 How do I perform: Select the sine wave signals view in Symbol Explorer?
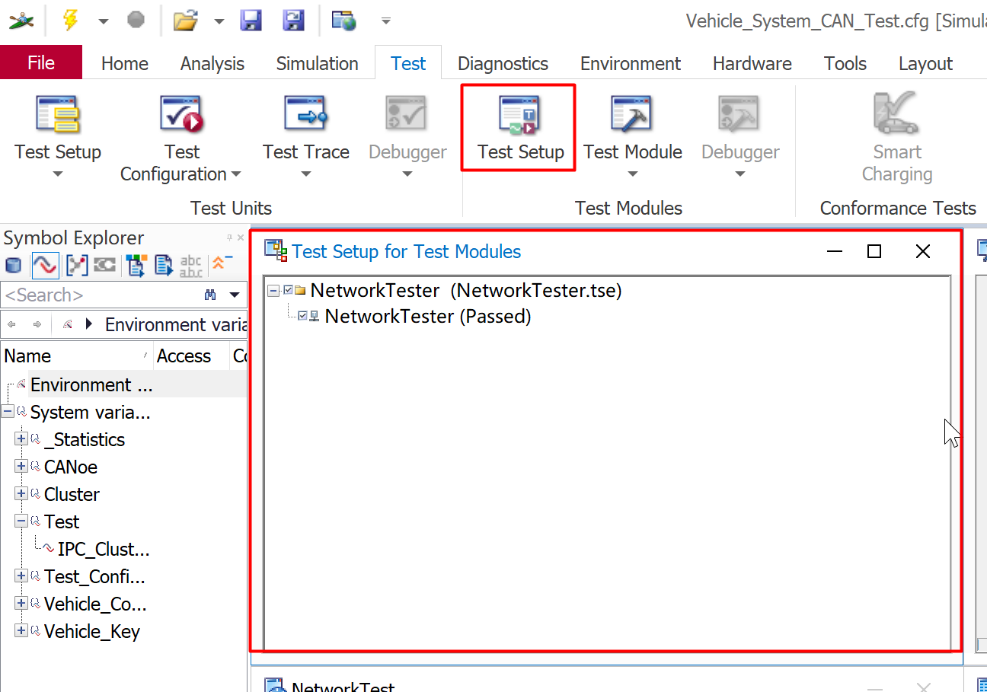click(x=46, y=265)
